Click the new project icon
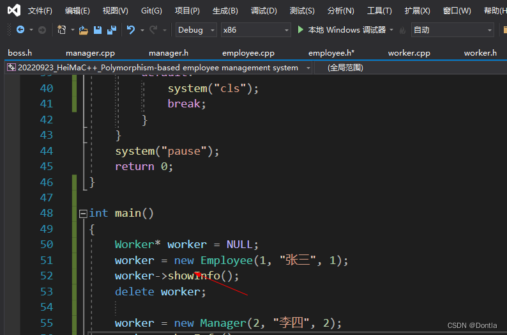 pyautogui.click(x=61, y=30)
